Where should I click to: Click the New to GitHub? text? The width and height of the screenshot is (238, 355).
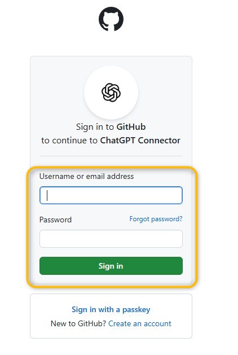pyautogui.click(x=78, y=323)
